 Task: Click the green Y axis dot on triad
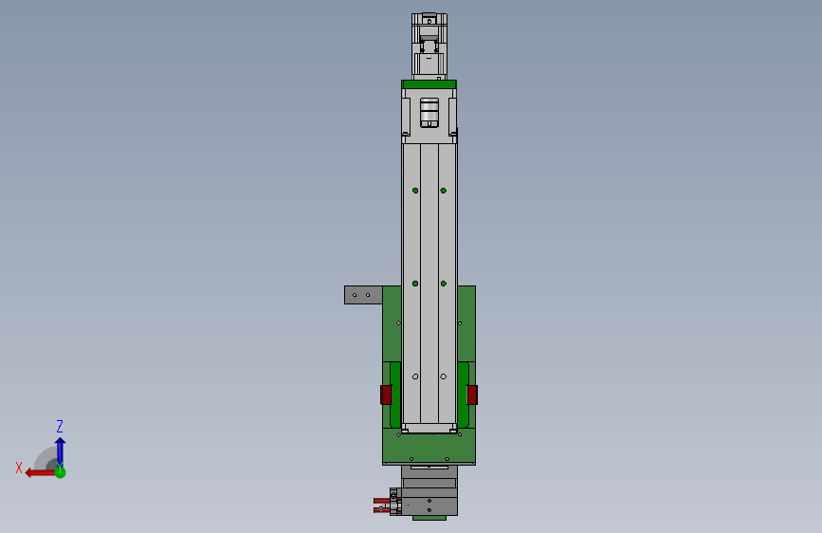point(61,472)
